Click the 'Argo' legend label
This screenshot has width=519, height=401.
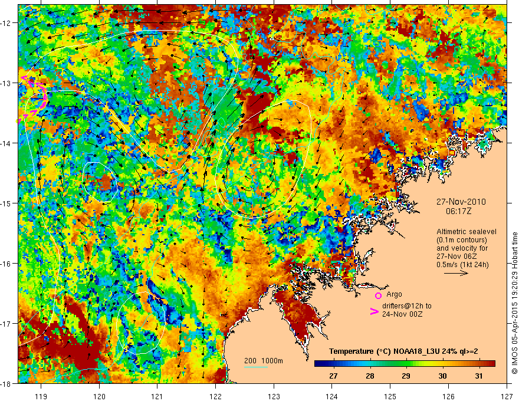click(x=394, y=294)
